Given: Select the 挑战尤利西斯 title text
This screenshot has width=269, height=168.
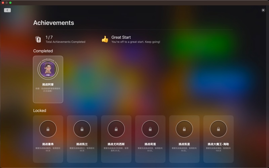Looking at the screenshot, I should 116,144.
